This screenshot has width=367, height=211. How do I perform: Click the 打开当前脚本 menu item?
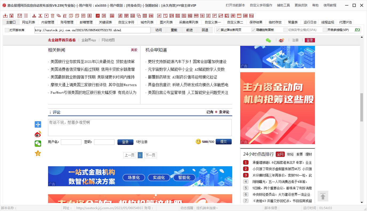(235, 5)
